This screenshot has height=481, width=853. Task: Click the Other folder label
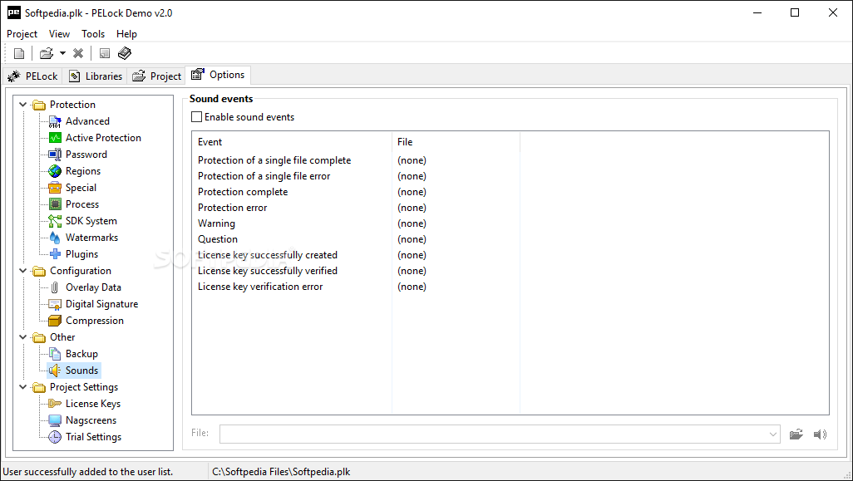point(62,337)
